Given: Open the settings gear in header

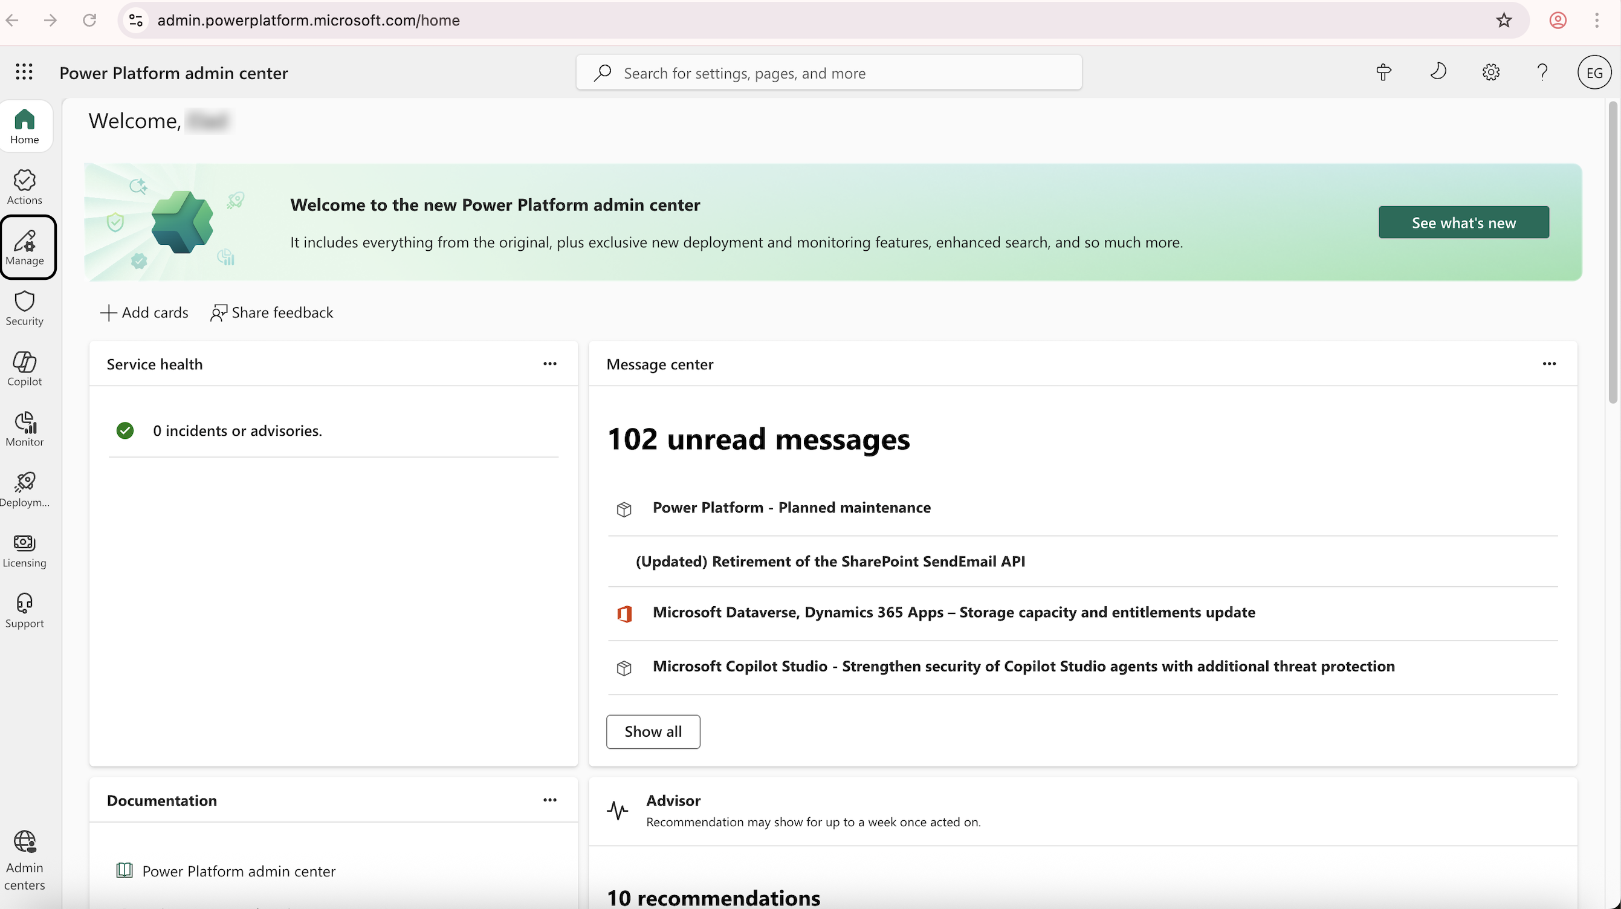Looking at the screenshot, I should tap(1490, 73).
